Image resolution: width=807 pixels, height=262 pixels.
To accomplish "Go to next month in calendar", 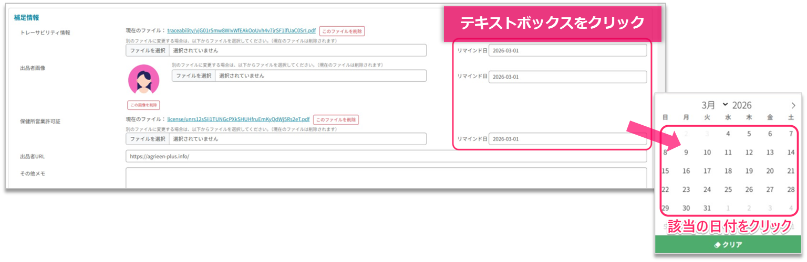I will pyautogui.click(x=793, y=105).
